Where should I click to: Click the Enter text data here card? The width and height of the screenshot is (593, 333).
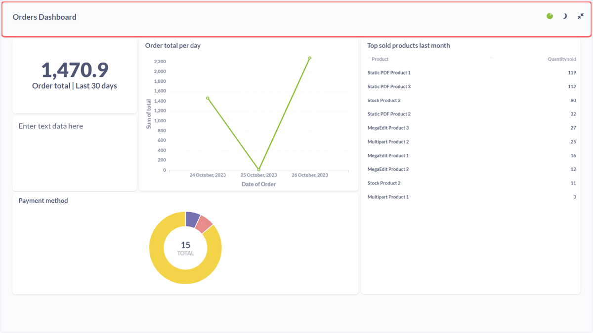75,153
